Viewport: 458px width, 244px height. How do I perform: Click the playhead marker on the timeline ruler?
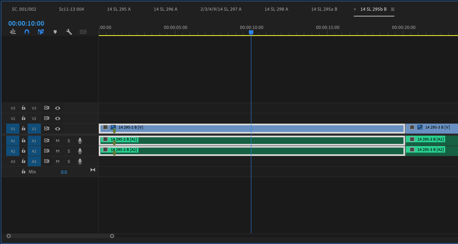251,32
